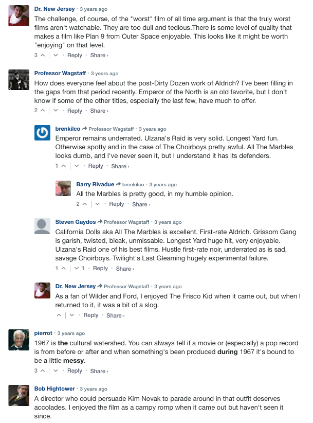Click brenkilco's blue power avatar
Image resolution: width=313 pixels, height=423 pixels.
(42, 133)
